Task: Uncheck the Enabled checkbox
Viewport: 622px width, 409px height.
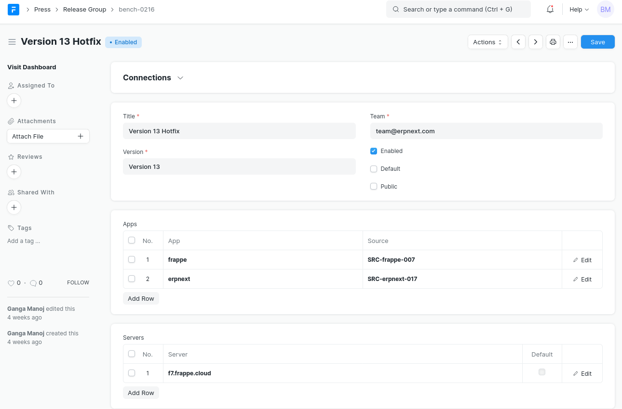Action: point(374,151)
